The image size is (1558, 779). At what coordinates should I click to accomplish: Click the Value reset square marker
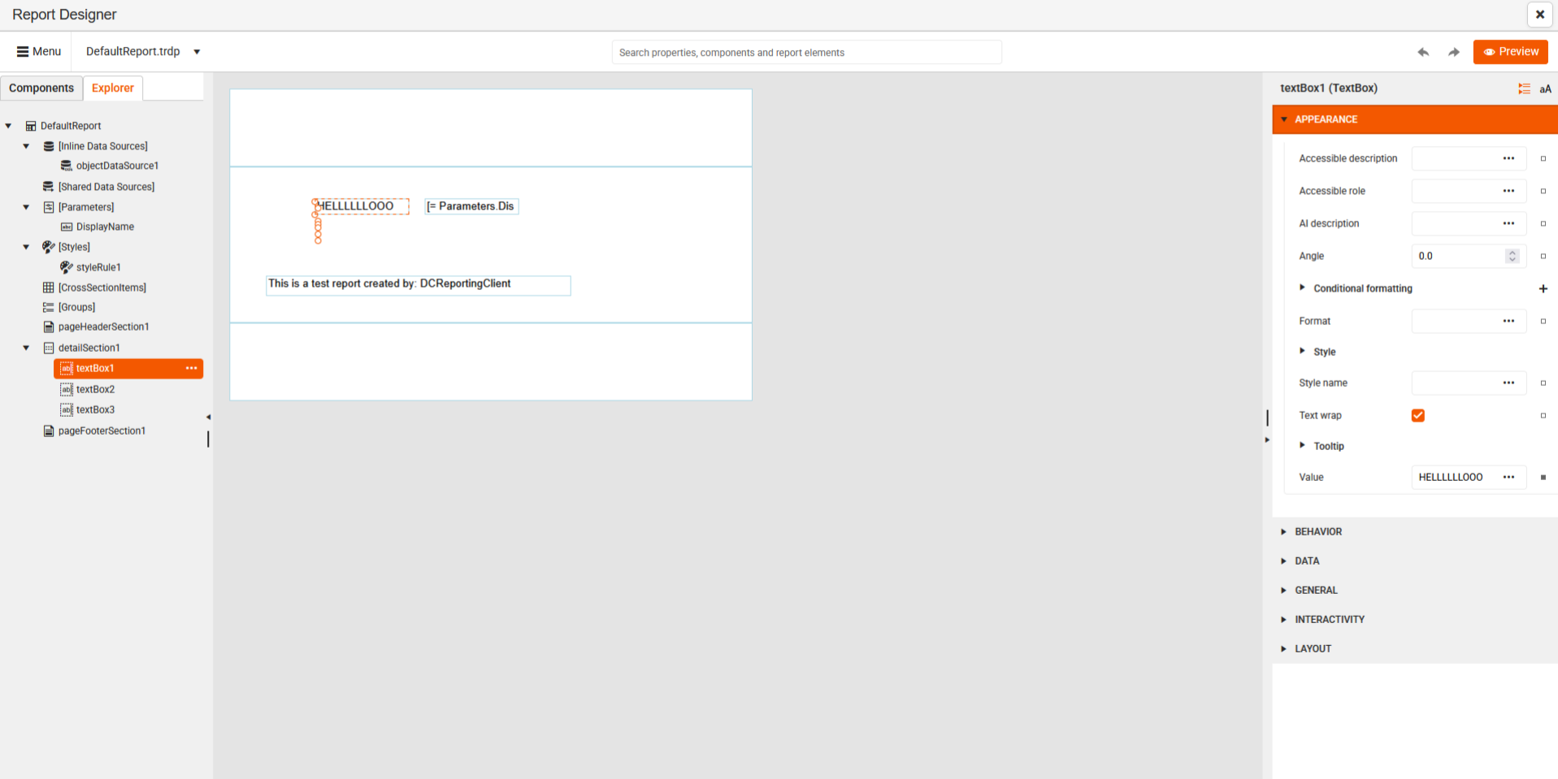tap(1543, 478)
